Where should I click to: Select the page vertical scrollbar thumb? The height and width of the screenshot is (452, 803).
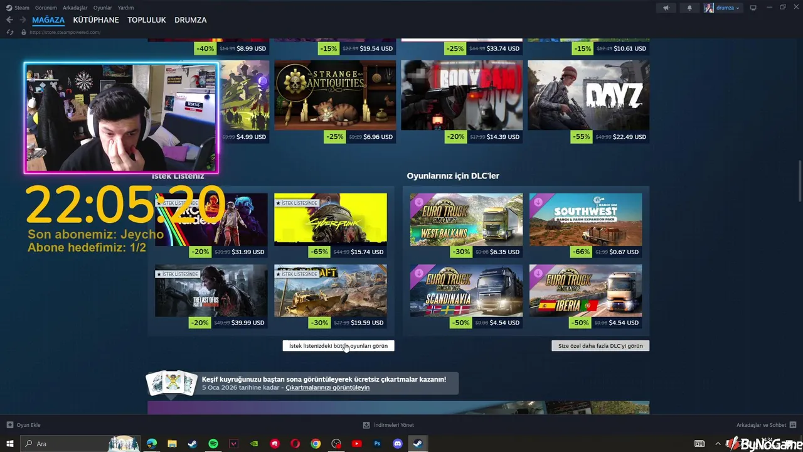point(799,182)
